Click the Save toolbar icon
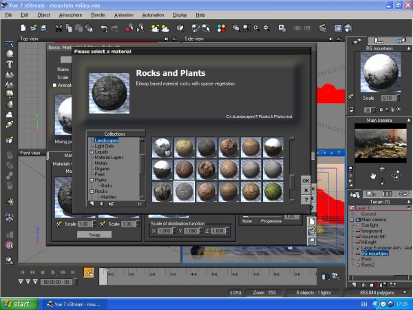This screenshot has width=413, height=310. (x=43, y=28)
